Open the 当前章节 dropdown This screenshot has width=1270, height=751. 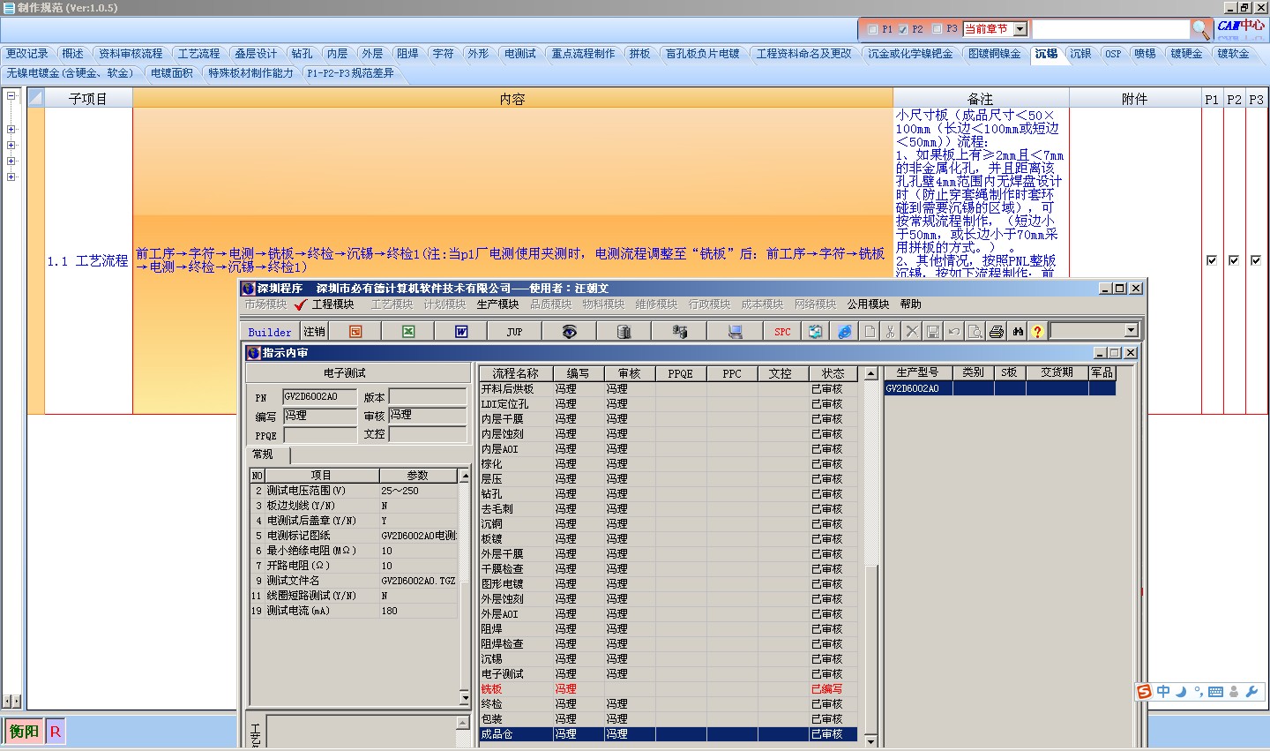tap(1020, 29)
